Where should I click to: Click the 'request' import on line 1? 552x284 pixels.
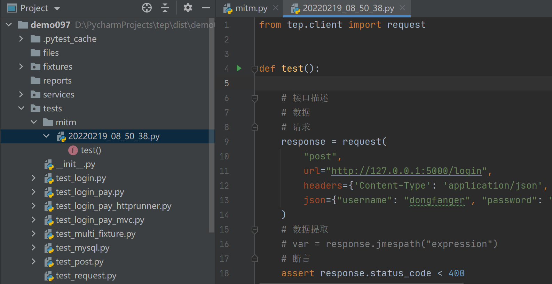(x=406, y=25)
